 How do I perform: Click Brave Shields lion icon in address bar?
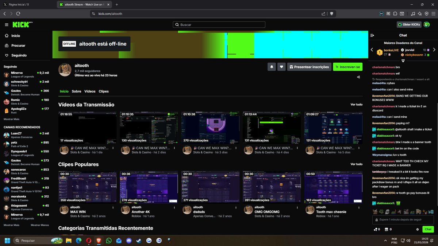coord(332,13)
